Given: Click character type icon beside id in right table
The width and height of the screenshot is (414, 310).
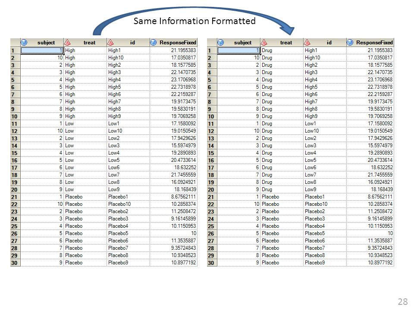Looking at the screenshot, I should tap(307, 43).
